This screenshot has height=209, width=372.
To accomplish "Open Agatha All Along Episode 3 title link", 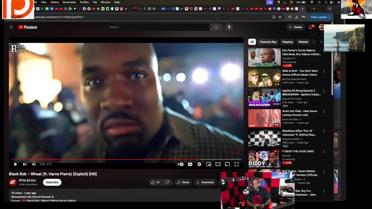I will coord(301,93).
